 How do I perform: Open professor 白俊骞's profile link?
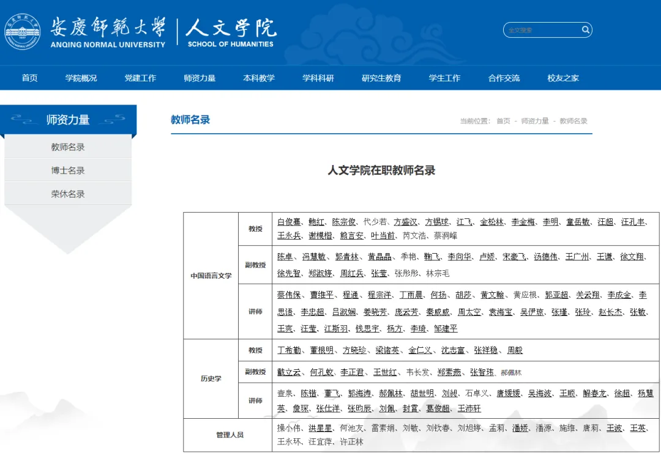(x=289, y=222)
